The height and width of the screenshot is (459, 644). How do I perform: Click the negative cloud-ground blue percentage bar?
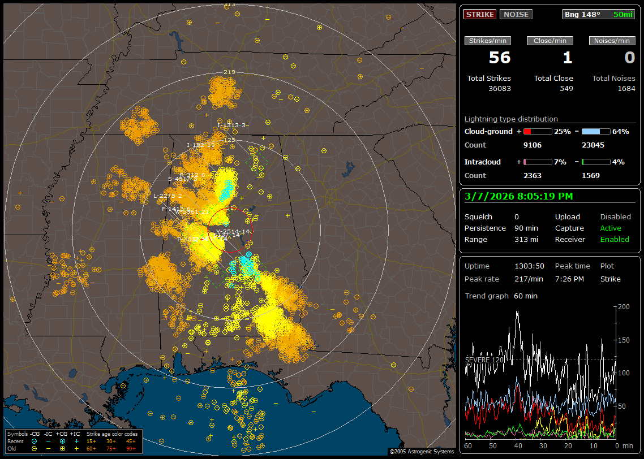click(x=596, y=131)
